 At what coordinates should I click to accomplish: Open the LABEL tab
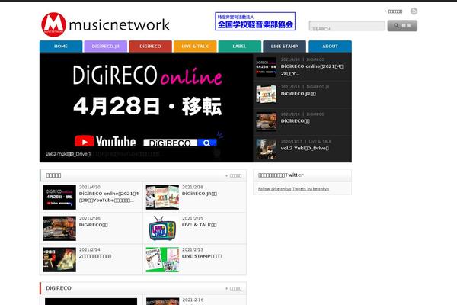coord(240,47)
